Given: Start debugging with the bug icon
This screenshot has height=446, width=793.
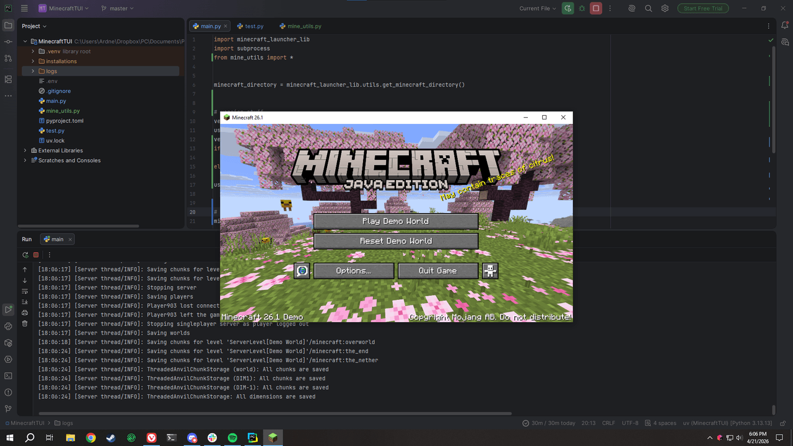Looking at the screenshot, I should tap(582, 9).
